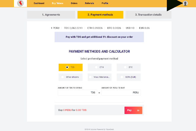Viewport: 196px width, 131px height.
Task: Click the TDS 5% discount banner
Action: click(x=99, y=37)
